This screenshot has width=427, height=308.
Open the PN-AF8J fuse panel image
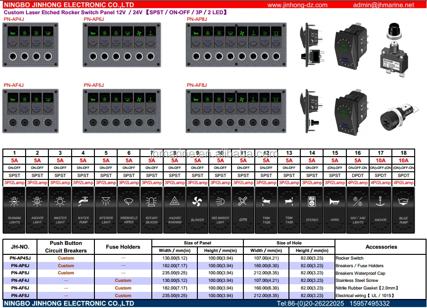(236, 111)
